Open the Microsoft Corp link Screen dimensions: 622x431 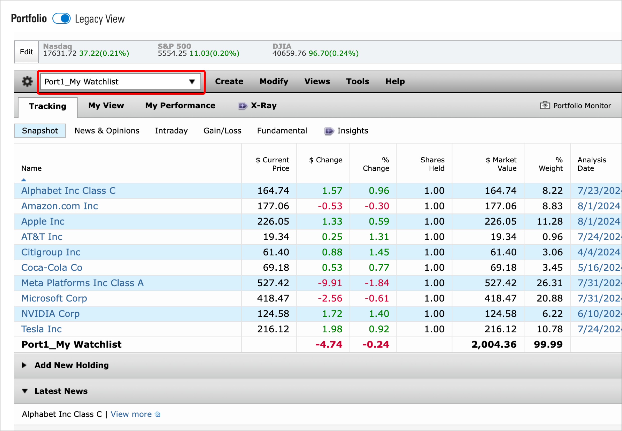(x=54, y=298)
